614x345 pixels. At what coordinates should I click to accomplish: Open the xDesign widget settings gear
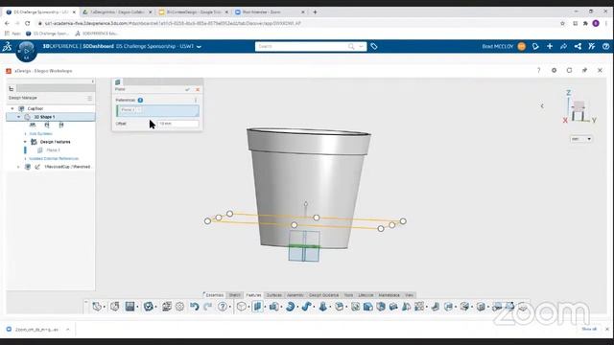coord(555,70)
